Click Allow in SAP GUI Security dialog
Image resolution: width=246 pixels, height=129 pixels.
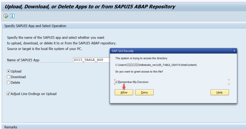(x=124, y=92)
